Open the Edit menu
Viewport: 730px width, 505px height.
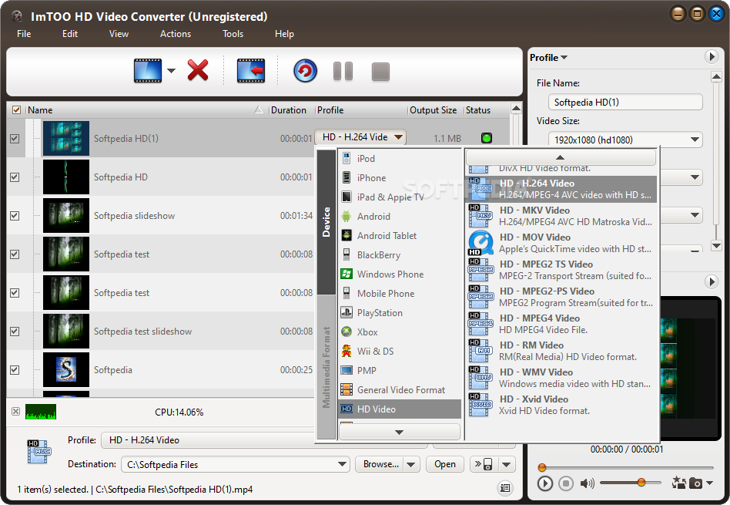click(70, 34)
